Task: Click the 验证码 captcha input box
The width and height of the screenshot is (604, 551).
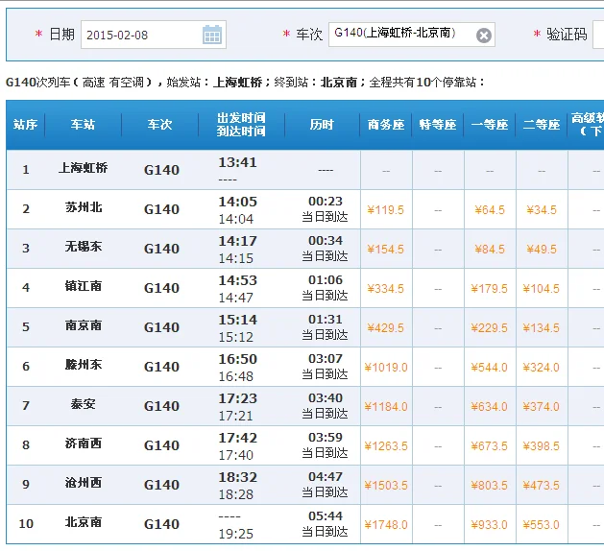Action: pyautogui.click(x=598, y=35)
